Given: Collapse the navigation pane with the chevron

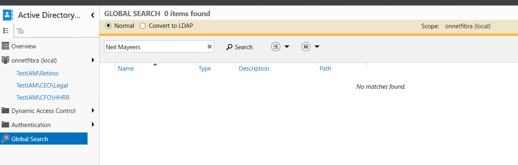Looking at the screenshot, I should tap(92, 15).
